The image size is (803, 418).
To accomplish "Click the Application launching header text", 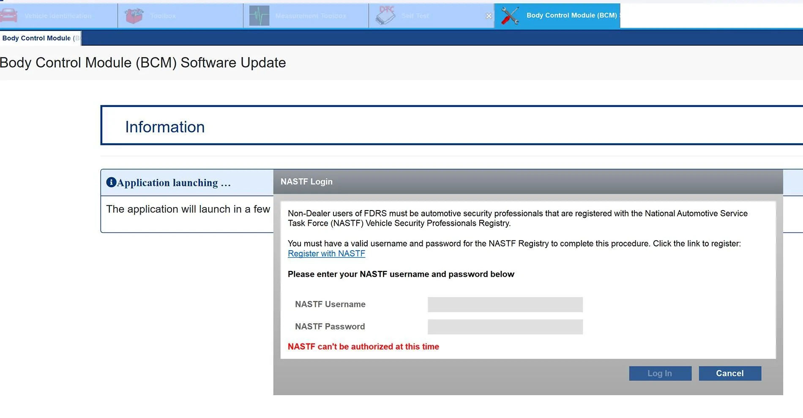I will [174, 183].
